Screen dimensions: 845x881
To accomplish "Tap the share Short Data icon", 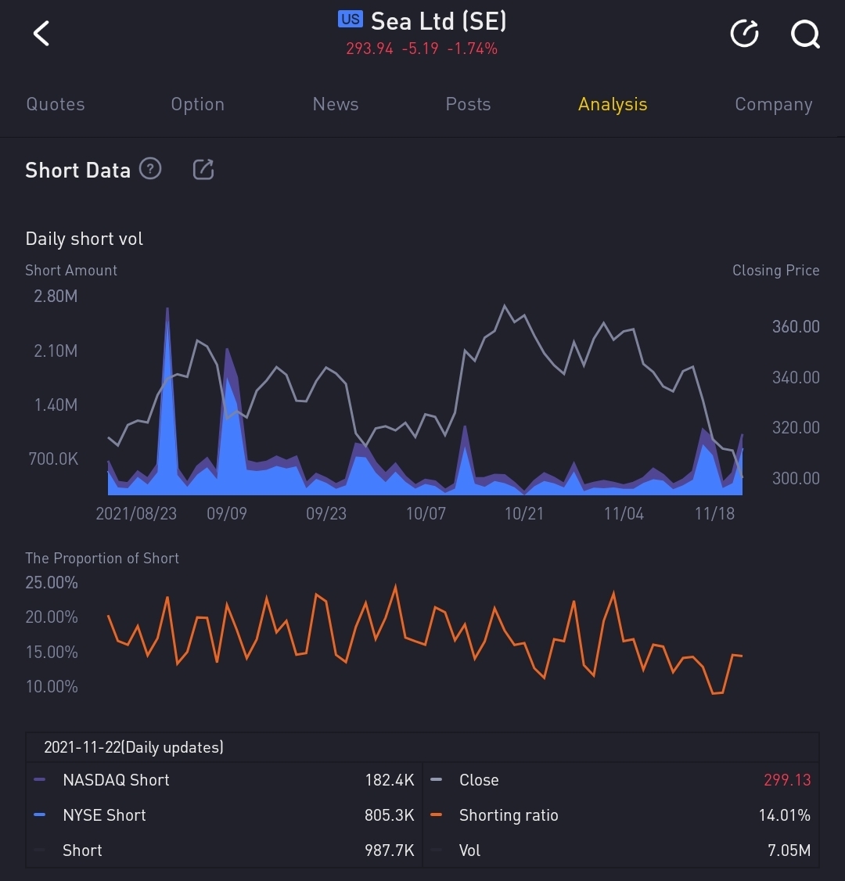I will (203, 169).
